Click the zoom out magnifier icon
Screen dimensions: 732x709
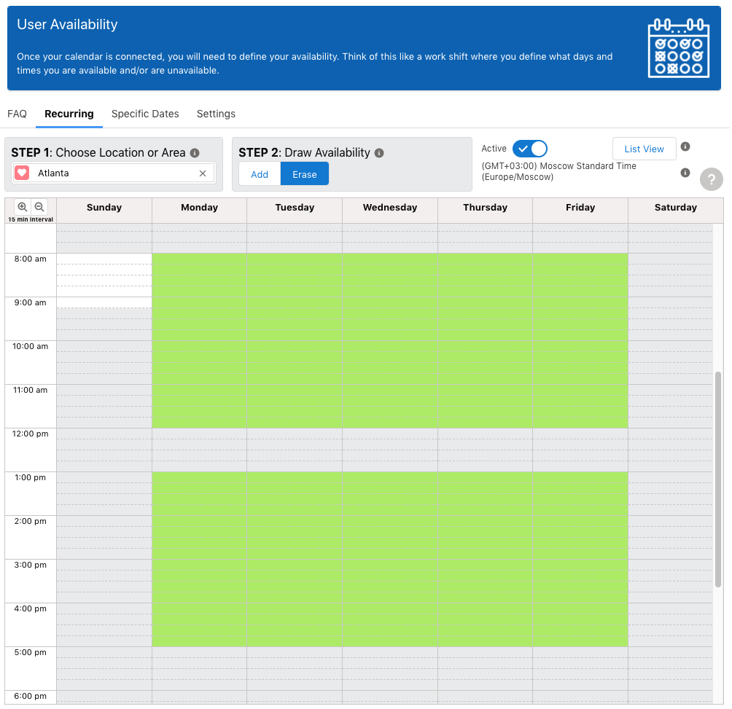click(39, 207)
